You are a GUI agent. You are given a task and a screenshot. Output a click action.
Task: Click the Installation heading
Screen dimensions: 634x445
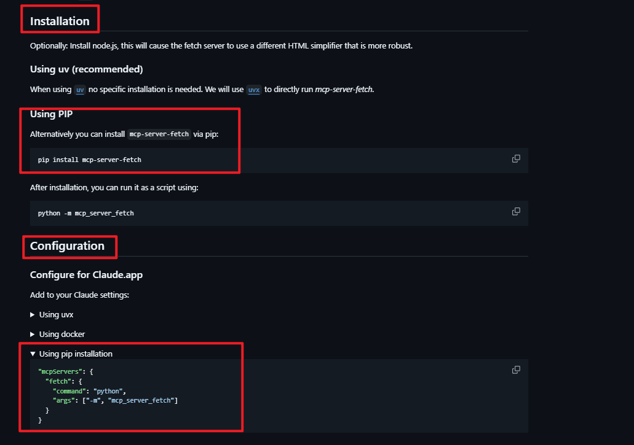(x=60, y=21)
